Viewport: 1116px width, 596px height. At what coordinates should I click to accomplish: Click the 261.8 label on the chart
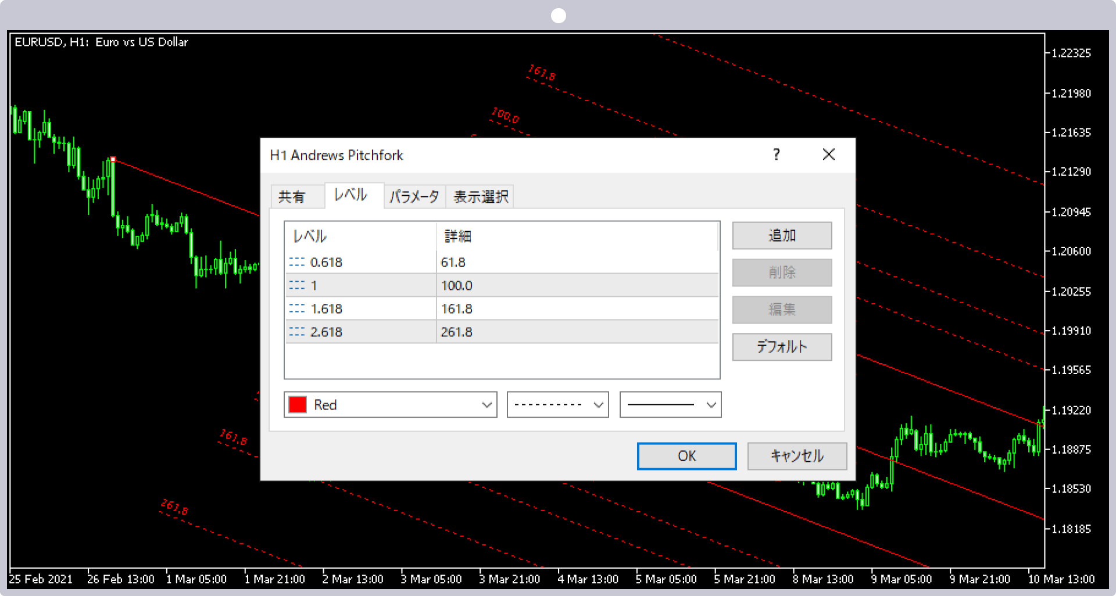[174, 507]
